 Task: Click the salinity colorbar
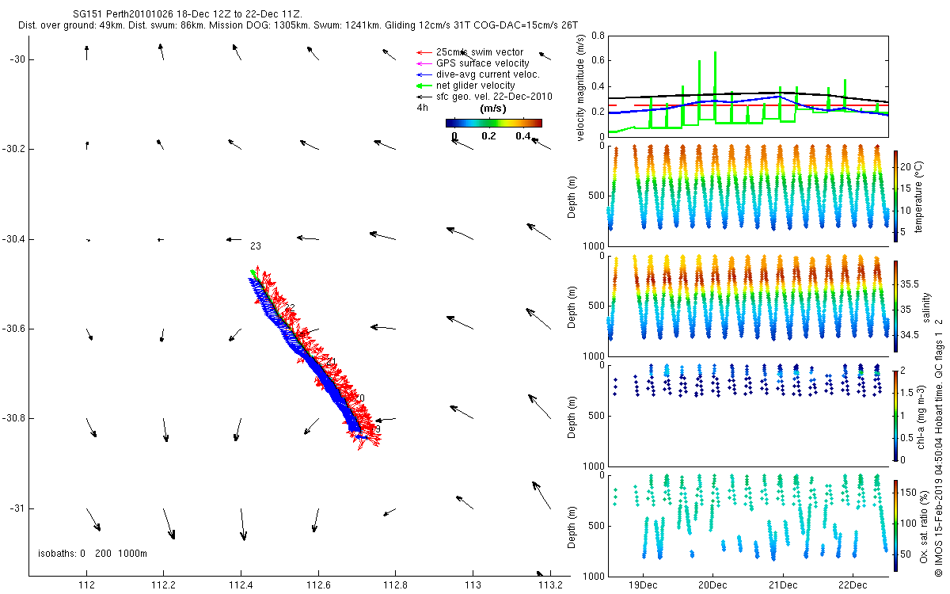[x=896, y=305]
